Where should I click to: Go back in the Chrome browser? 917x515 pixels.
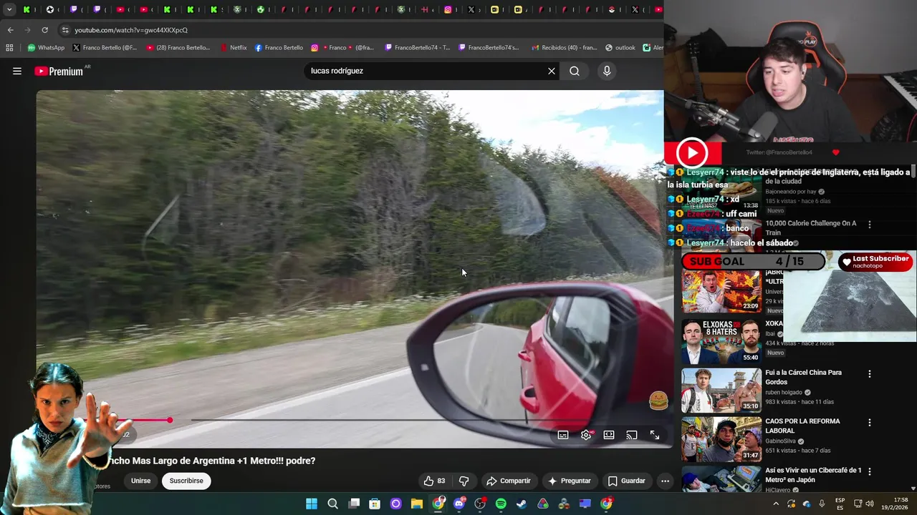pyautogui.click(x=10, y=30)
